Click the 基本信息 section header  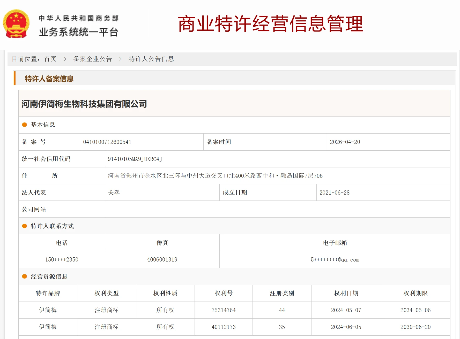pyautogui.click(x=43, y=125)
